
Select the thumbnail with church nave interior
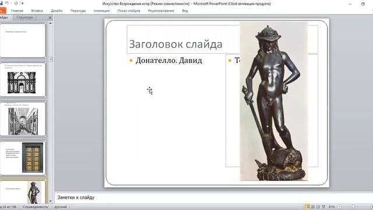tap(23, 119)
